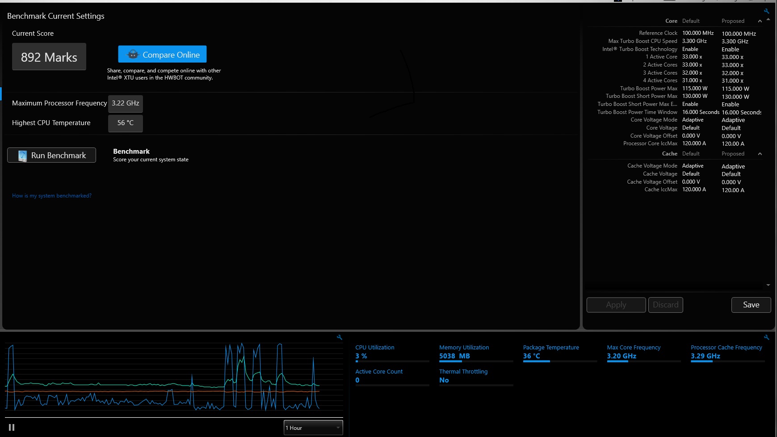
Task: Click proposed Core Voltage Mode Adaptive
Action: (733, 120)
